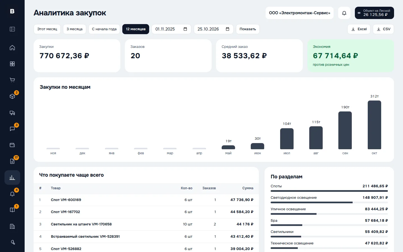Click the start date field 01.11.2025
Image resolution: width=403 pixels, height=252 pixels.
coord(171,29)
